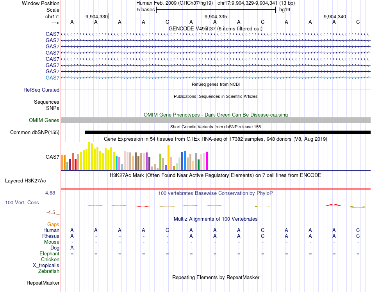Click the chr17: ruler label
Screen dimensions: 371x292
pos(52,16)
